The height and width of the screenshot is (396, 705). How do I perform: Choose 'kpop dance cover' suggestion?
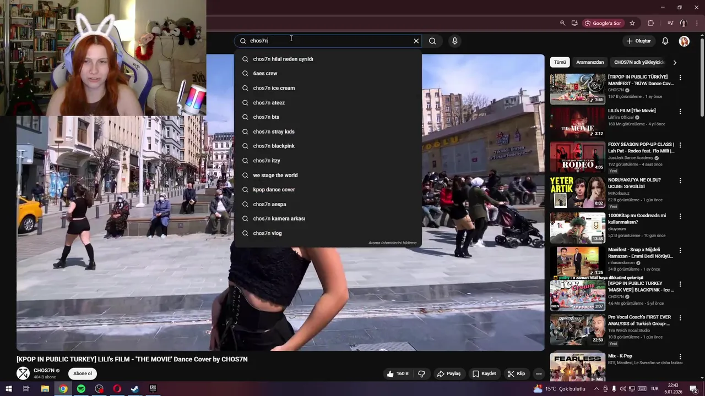[x=328, y=190]
